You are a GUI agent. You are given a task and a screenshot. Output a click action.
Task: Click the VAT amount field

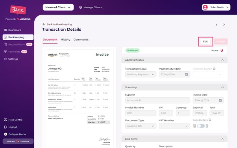pos(166,113)
